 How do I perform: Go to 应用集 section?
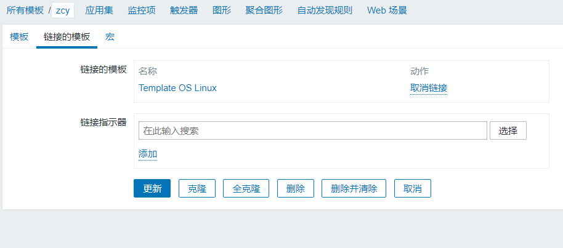pyautogui.click(x=99, y=10)
